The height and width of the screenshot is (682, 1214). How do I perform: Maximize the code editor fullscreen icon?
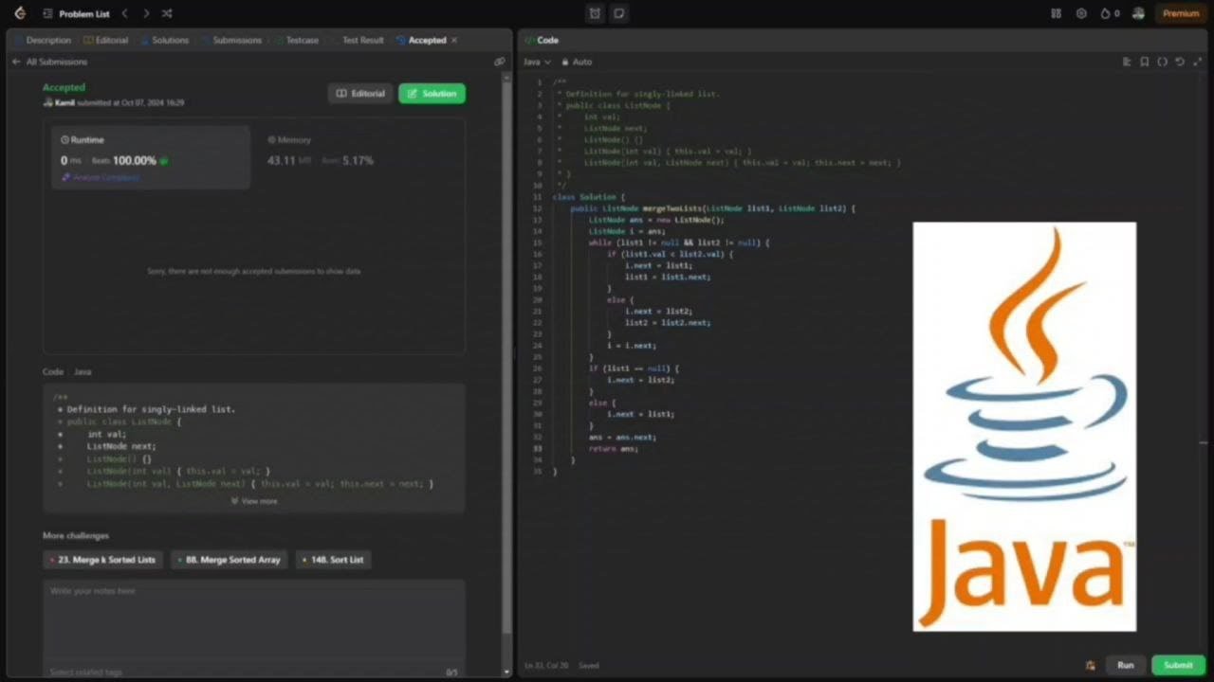[x=1197, y=62]
